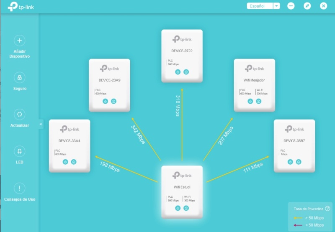
Task: Open the LED bell icon
Action: pos(19,151)
